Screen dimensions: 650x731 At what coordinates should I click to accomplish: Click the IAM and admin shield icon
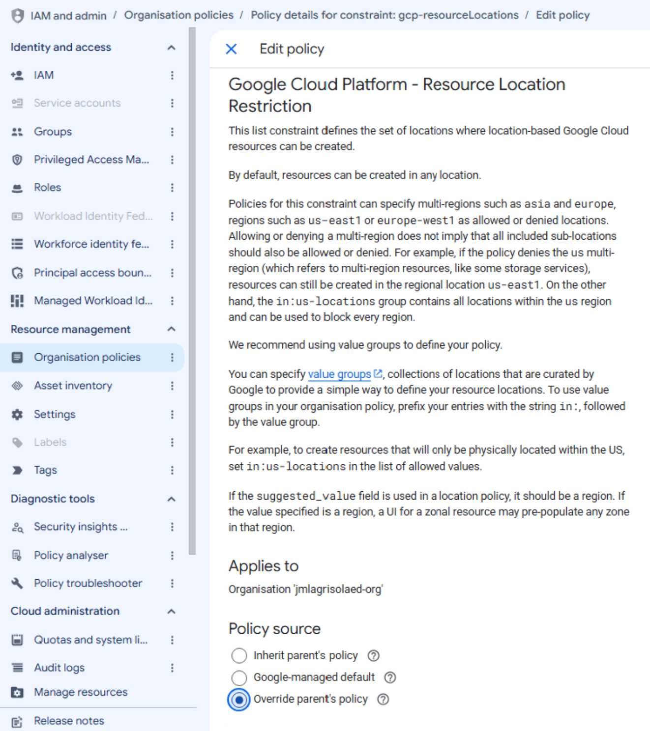(x=18, y=16)
